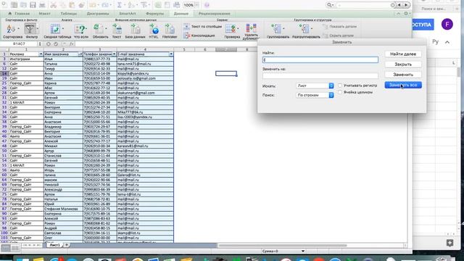
Task: Click the Заменить button
Action: point(403,75)
